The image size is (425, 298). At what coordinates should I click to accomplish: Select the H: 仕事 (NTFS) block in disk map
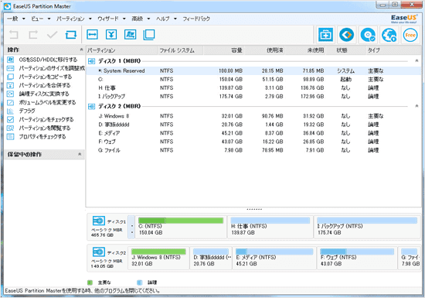pos(270,227)
